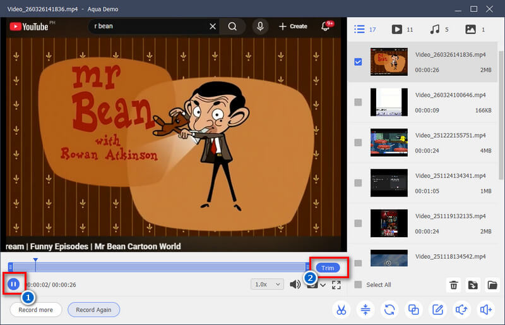
Task: Delete selected recordings with trash icon
Action: point(453,285)
